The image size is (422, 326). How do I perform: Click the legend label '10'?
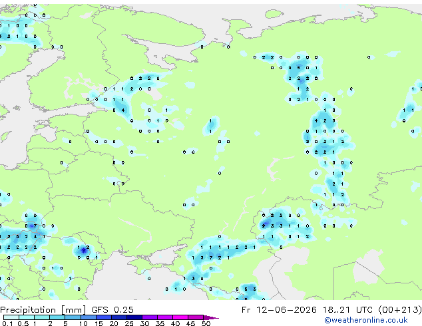[83, 323]
